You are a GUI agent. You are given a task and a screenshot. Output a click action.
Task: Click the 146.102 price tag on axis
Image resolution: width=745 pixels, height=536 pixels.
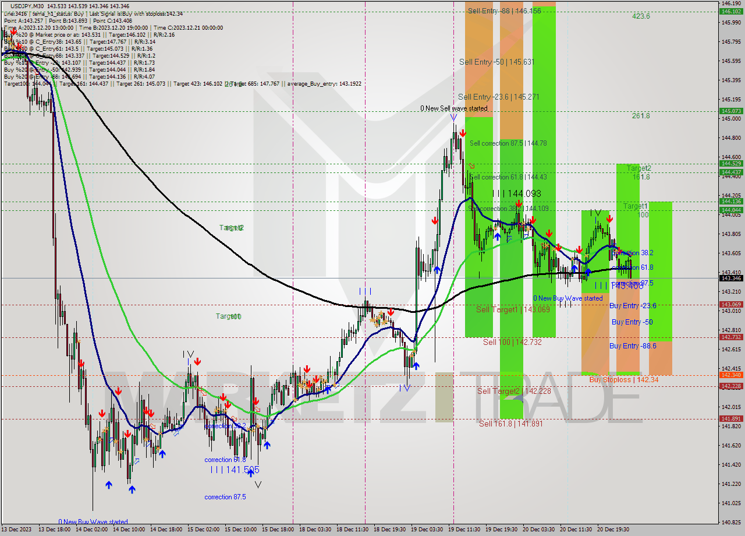(x=731, y=11)
